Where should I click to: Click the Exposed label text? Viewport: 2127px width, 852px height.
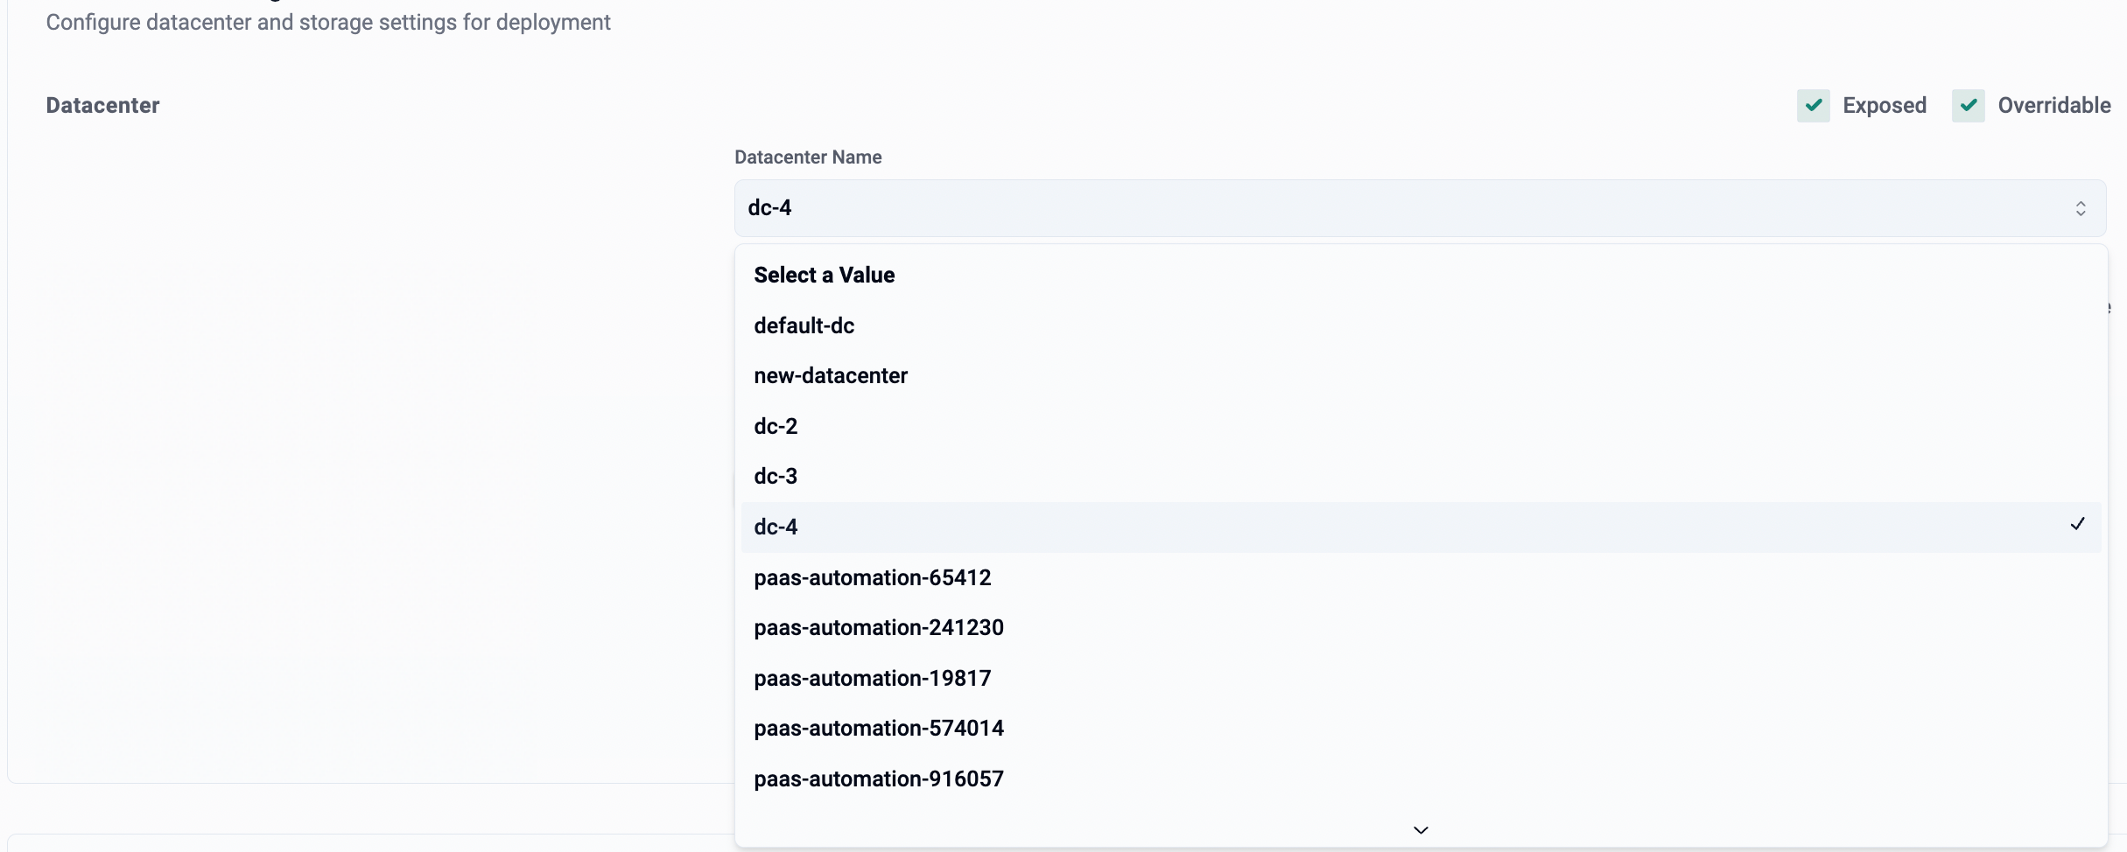coord(1884,106)
